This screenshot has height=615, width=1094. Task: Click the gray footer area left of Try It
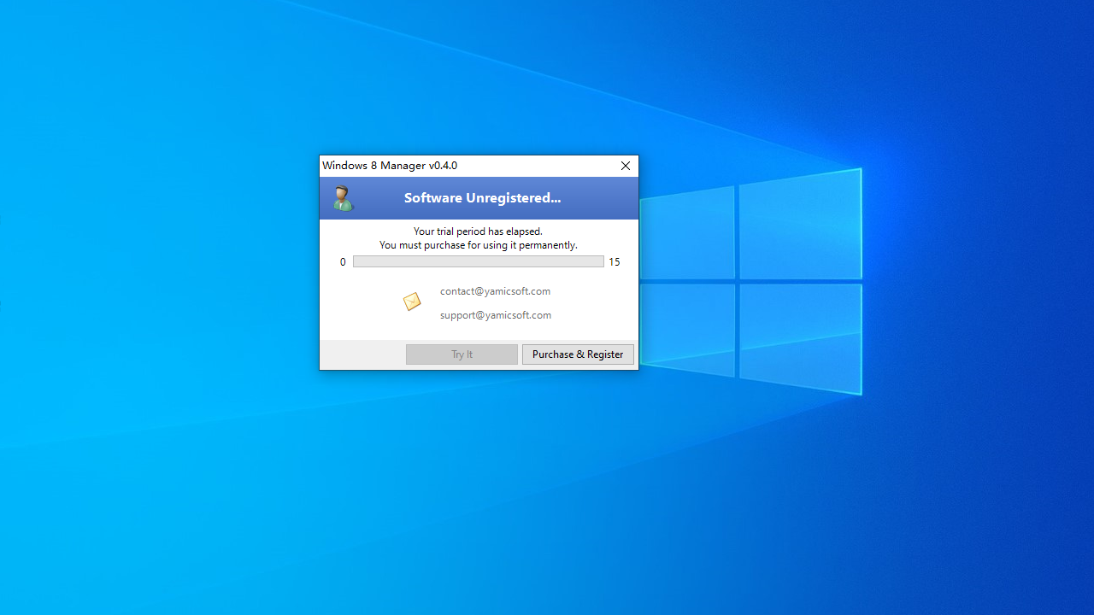tap(362, 354)
